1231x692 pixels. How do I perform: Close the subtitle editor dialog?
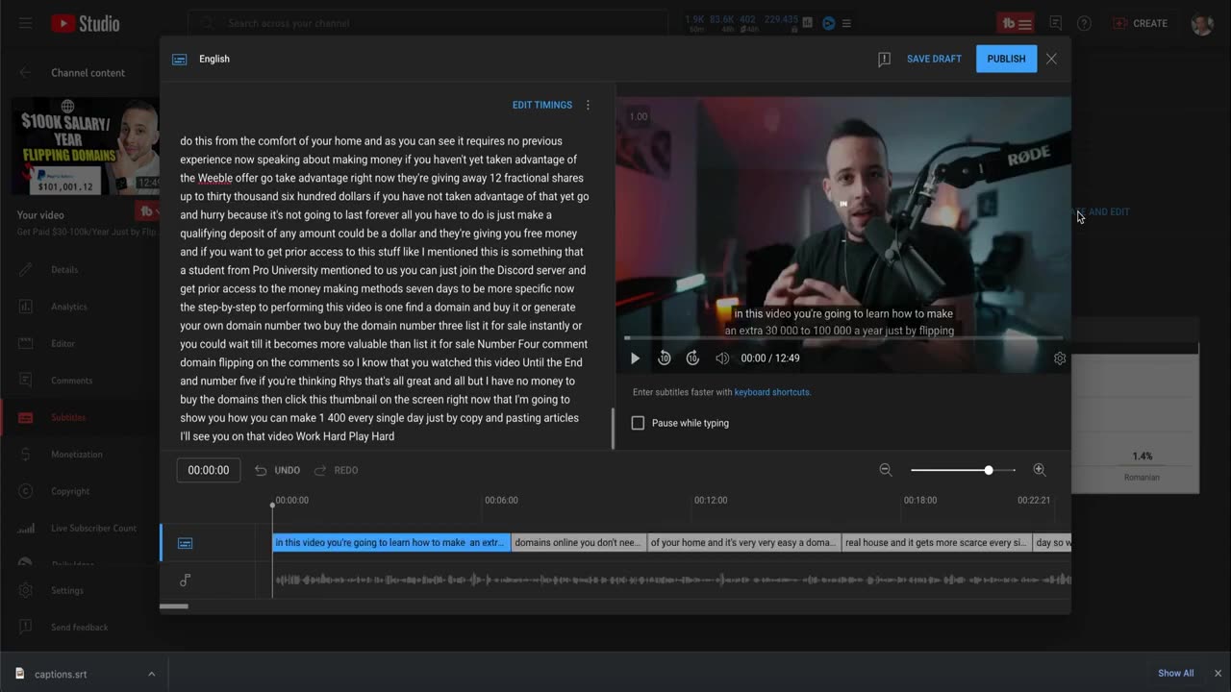1051,59
